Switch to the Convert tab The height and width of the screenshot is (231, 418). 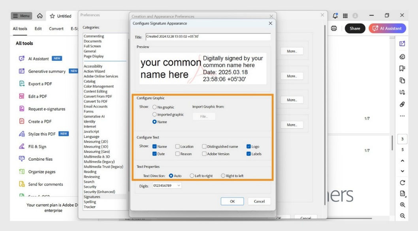(x=56, y=28)
